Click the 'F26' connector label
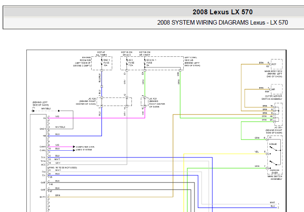 point(50,177)
